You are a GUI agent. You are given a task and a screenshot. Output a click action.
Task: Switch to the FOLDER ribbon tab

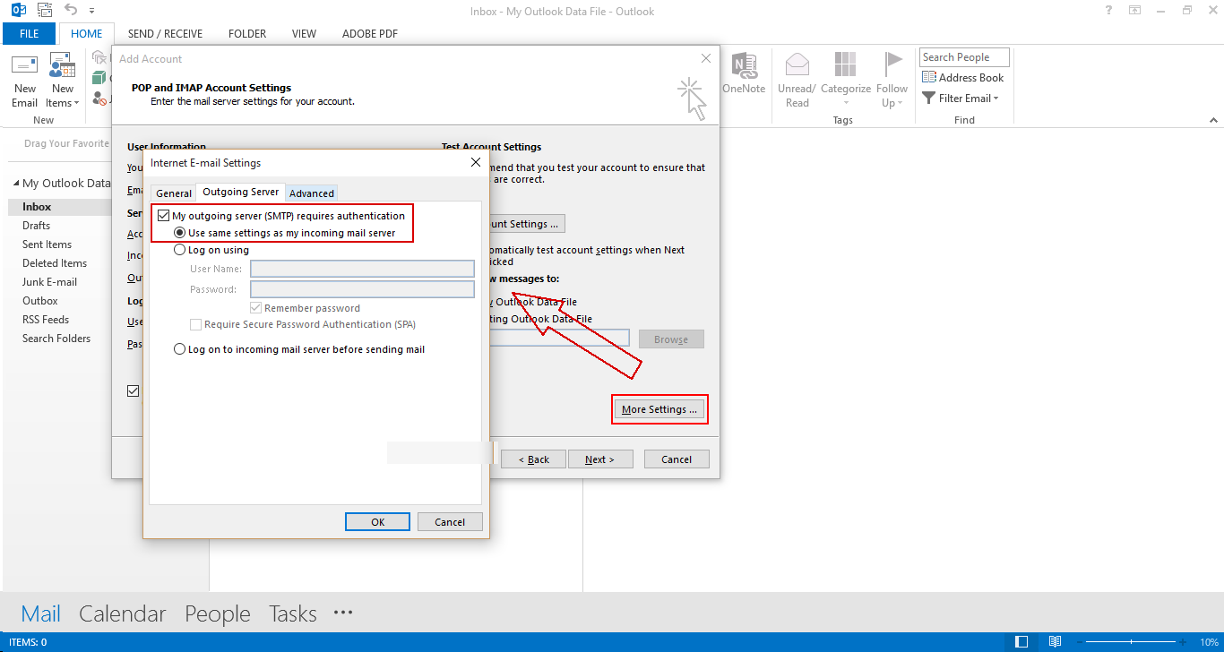[247, 34]
